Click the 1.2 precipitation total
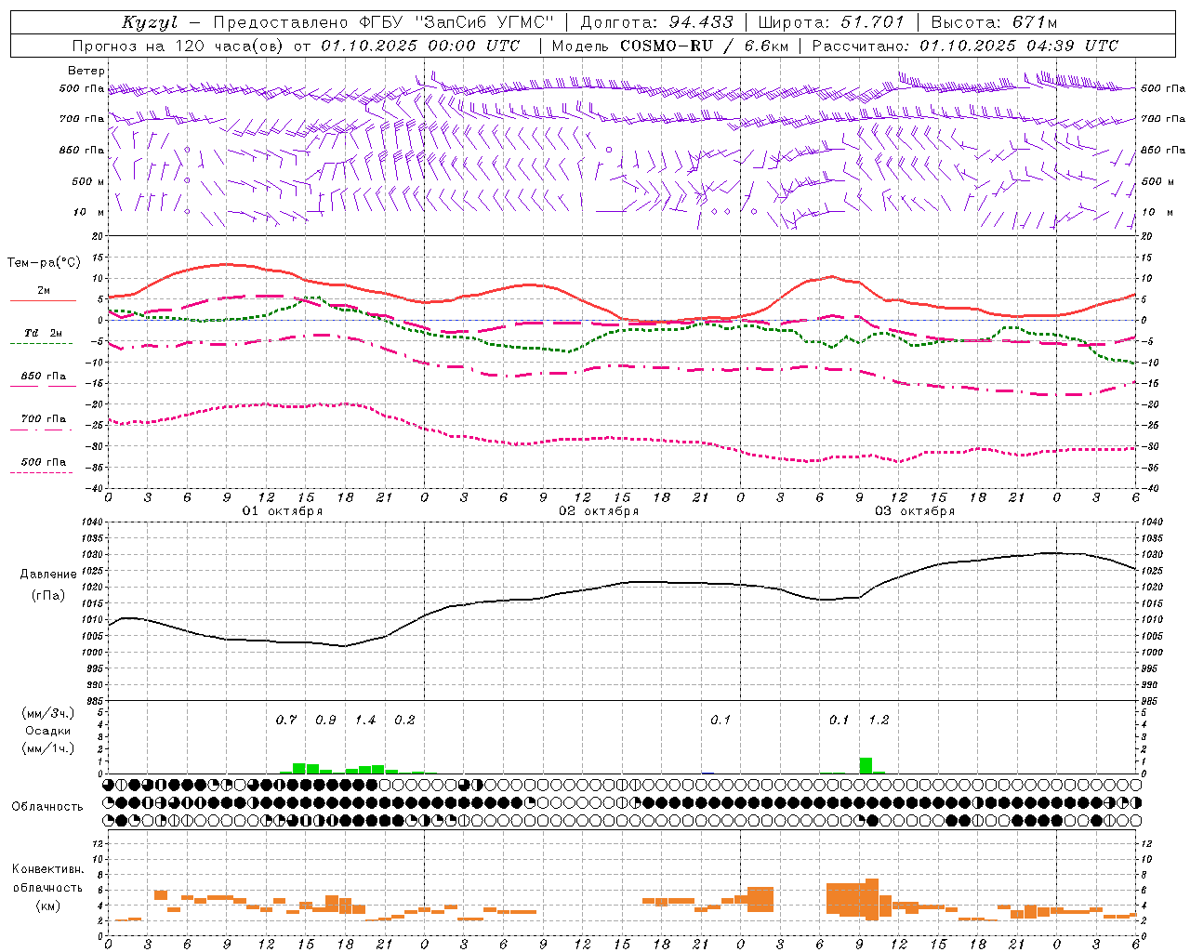Image resolution: width=1190 pixels, height=952 pixels. point(879,721)
